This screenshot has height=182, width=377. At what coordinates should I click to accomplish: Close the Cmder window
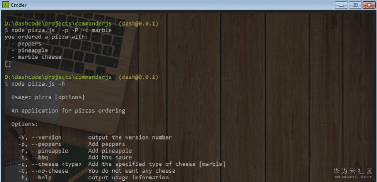(369, 5)
